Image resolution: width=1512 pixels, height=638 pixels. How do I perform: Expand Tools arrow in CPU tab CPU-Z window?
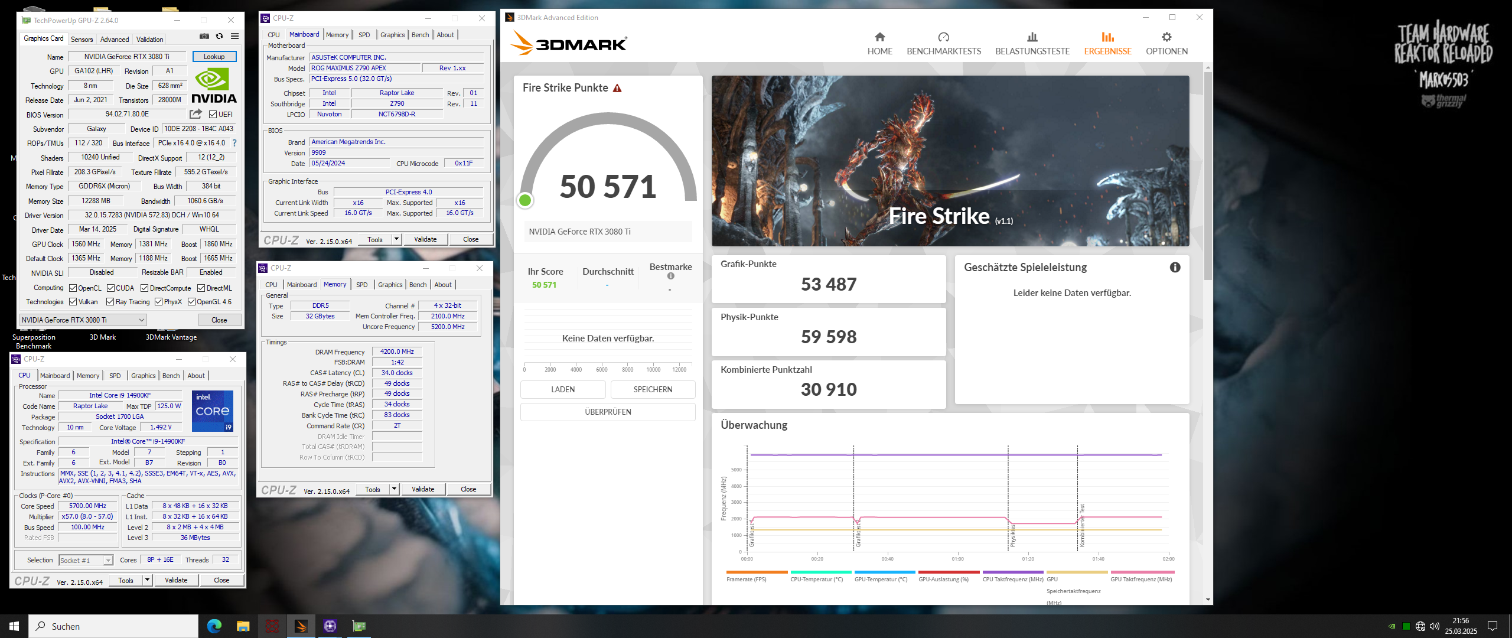(x=147, y=580)
